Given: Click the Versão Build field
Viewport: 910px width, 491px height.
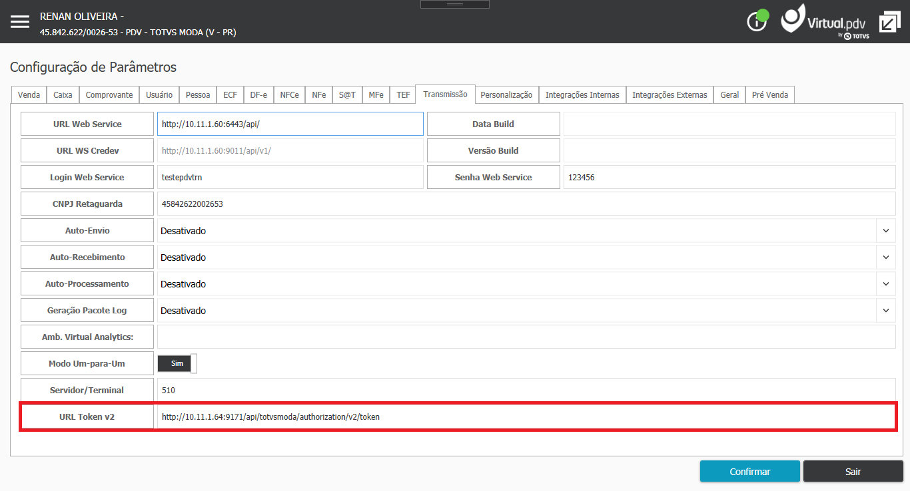Looking at the screenshot, I should click(x=729, y=150).
